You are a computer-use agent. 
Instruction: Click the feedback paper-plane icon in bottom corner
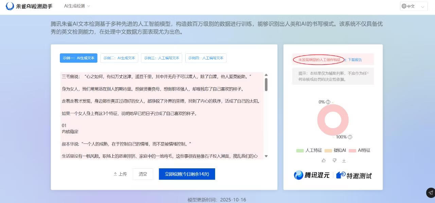(430, 193)
